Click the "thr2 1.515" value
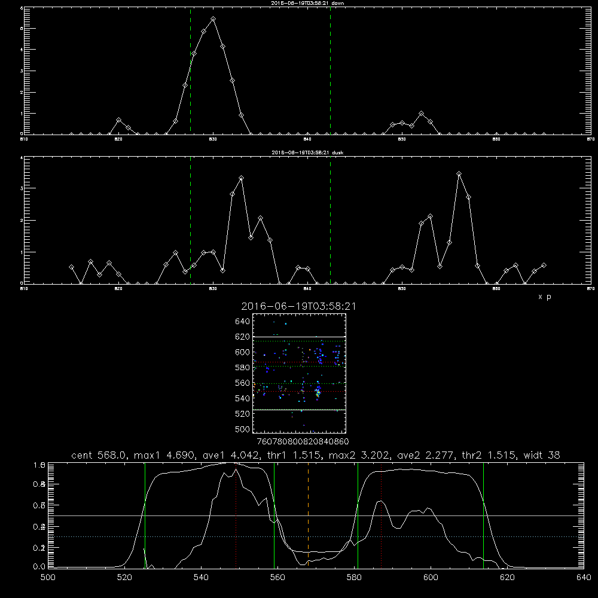Image resolution: width=598 pixels, height=598 pixels. (489, 455)
